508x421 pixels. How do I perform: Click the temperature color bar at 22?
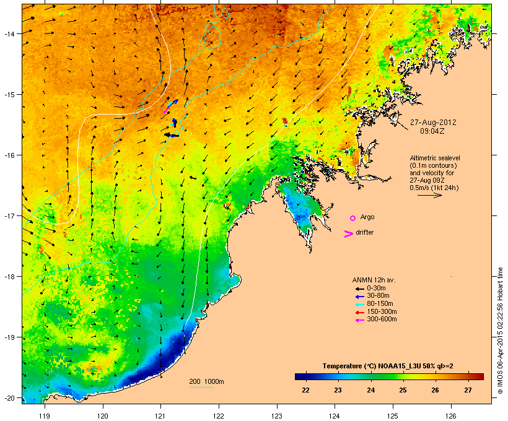click(305, 376)
